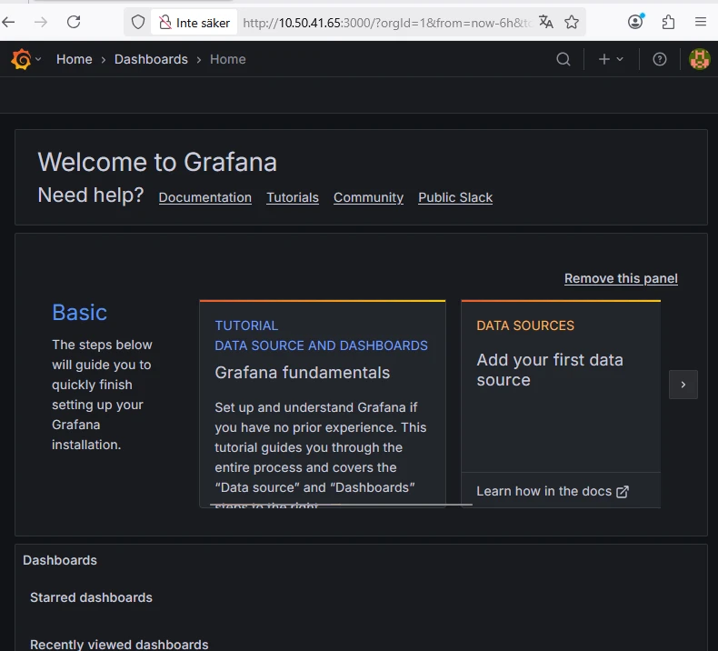Go back to the previous browser page
The height and width of the screenshot is (651, 718).
click(8, 22)
